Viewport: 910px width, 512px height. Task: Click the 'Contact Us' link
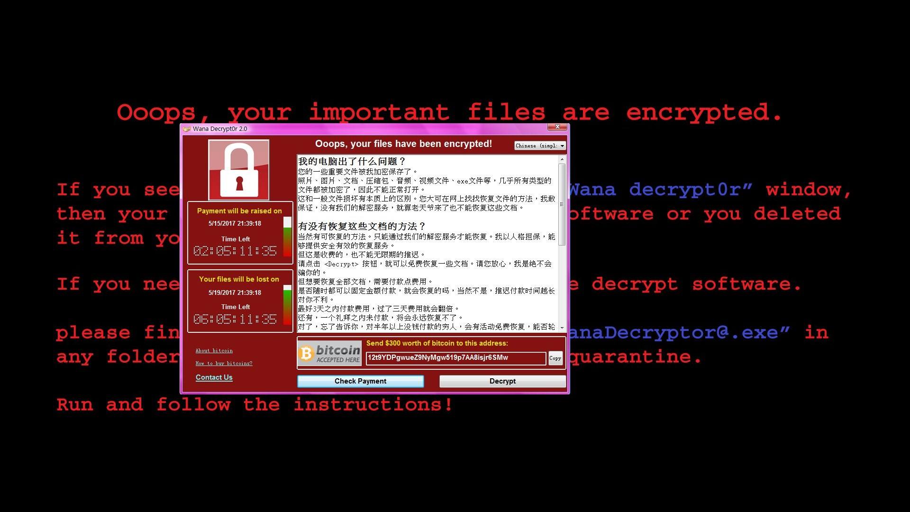click(x=214, y=376)
